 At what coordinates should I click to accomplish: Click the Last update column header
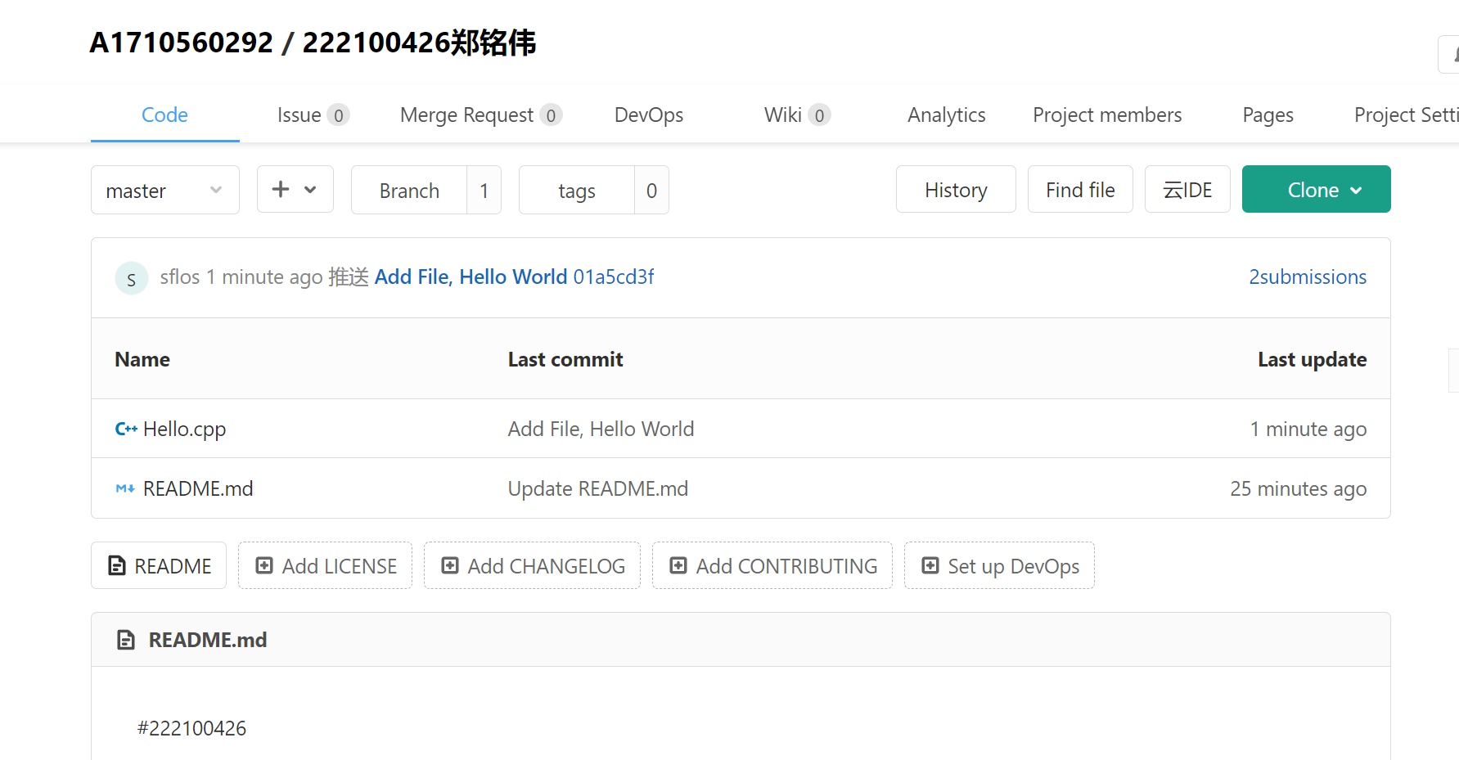tap(1313, 359)
